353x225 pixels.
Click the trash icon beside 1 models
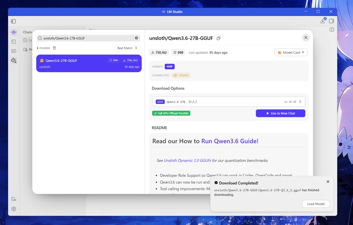[54, 48]
